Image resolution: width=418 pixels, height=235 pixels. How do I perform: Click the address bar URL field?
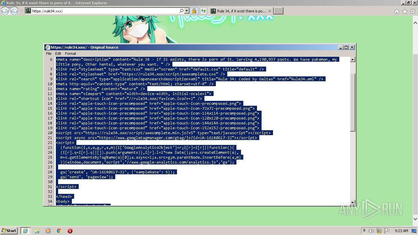(104, 11)
